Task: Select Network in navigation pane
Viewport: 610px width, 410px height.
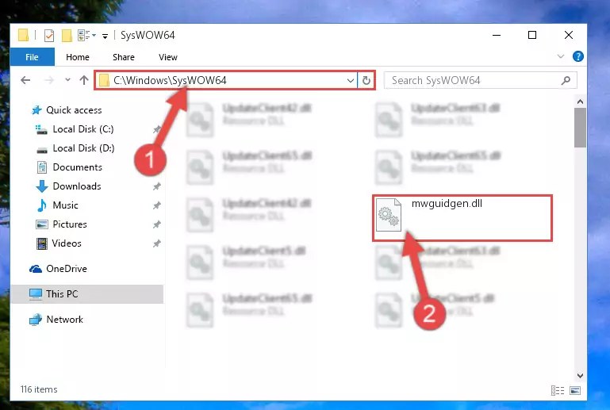Action: pyautogui.click(x=64, y=320)
